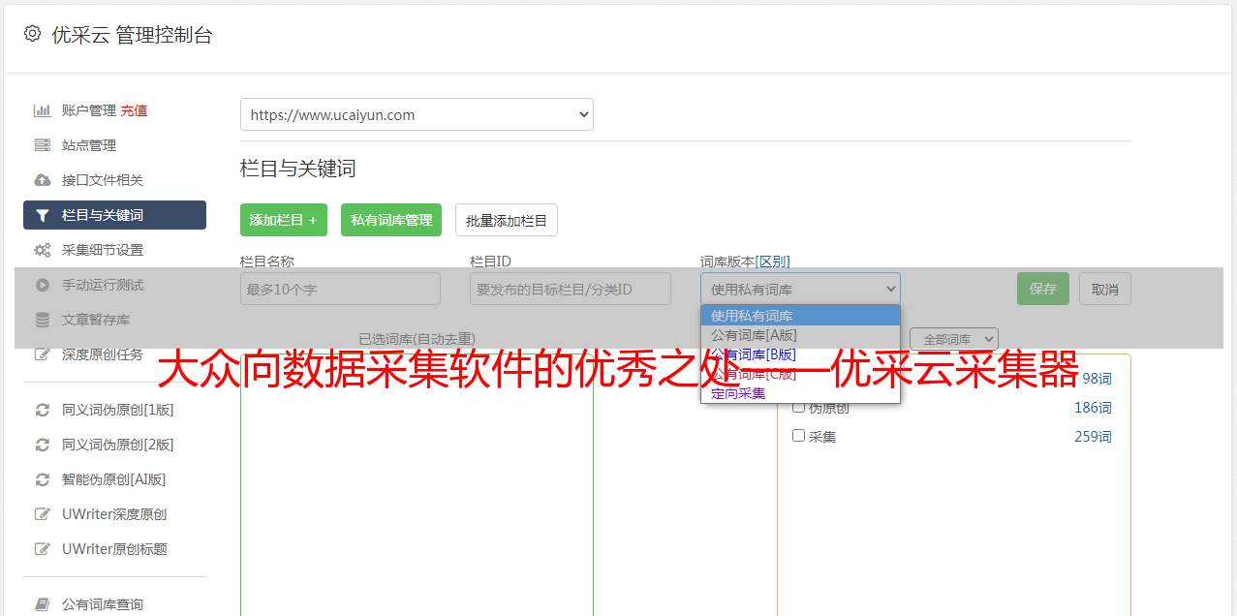Click the cloud upload icon for 接口文件相关
Screen dimensions: 1237x616
[x=43, y=180]
